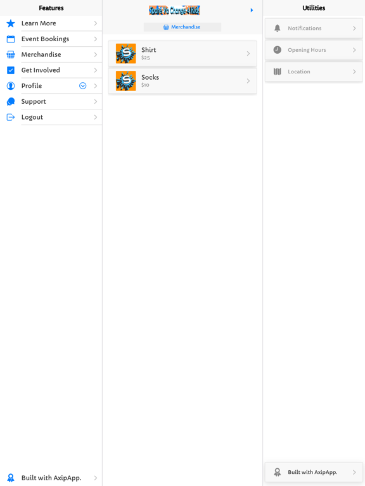Viewport: 365px width, 486px height.
Task: Select the Logout menu item
Action: (51, 117)
